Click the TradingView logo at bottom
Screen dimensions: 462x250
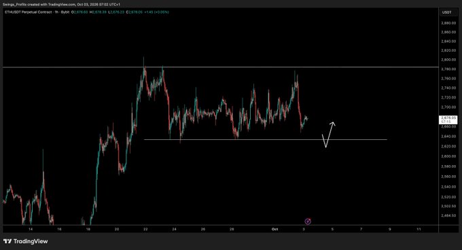point(26,241)
